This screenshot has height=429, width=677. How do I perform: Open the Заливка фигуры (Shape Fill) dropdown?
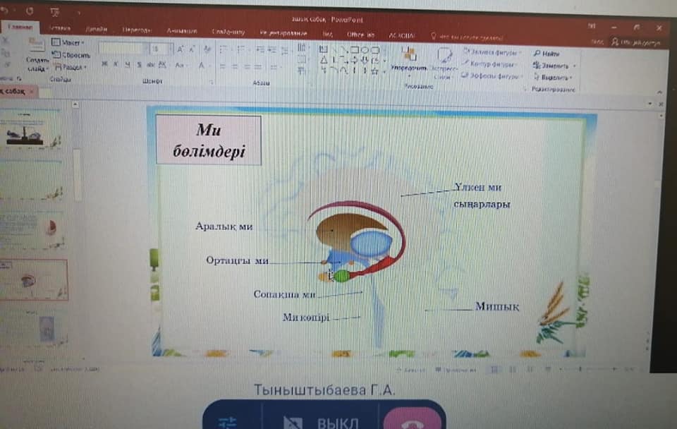[492, 52]
